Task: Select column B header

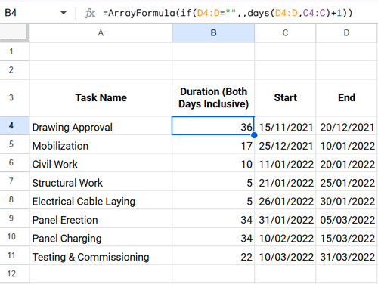Action: 213,33
